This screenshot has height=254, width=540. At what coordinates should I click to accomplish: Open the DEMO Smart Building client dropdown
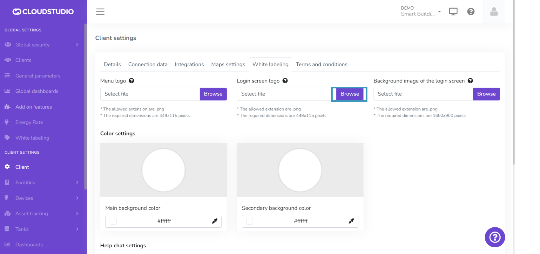tap(421, 11)
